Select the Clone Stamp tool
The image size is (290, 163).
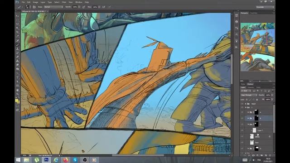click(x=18, y=48)
